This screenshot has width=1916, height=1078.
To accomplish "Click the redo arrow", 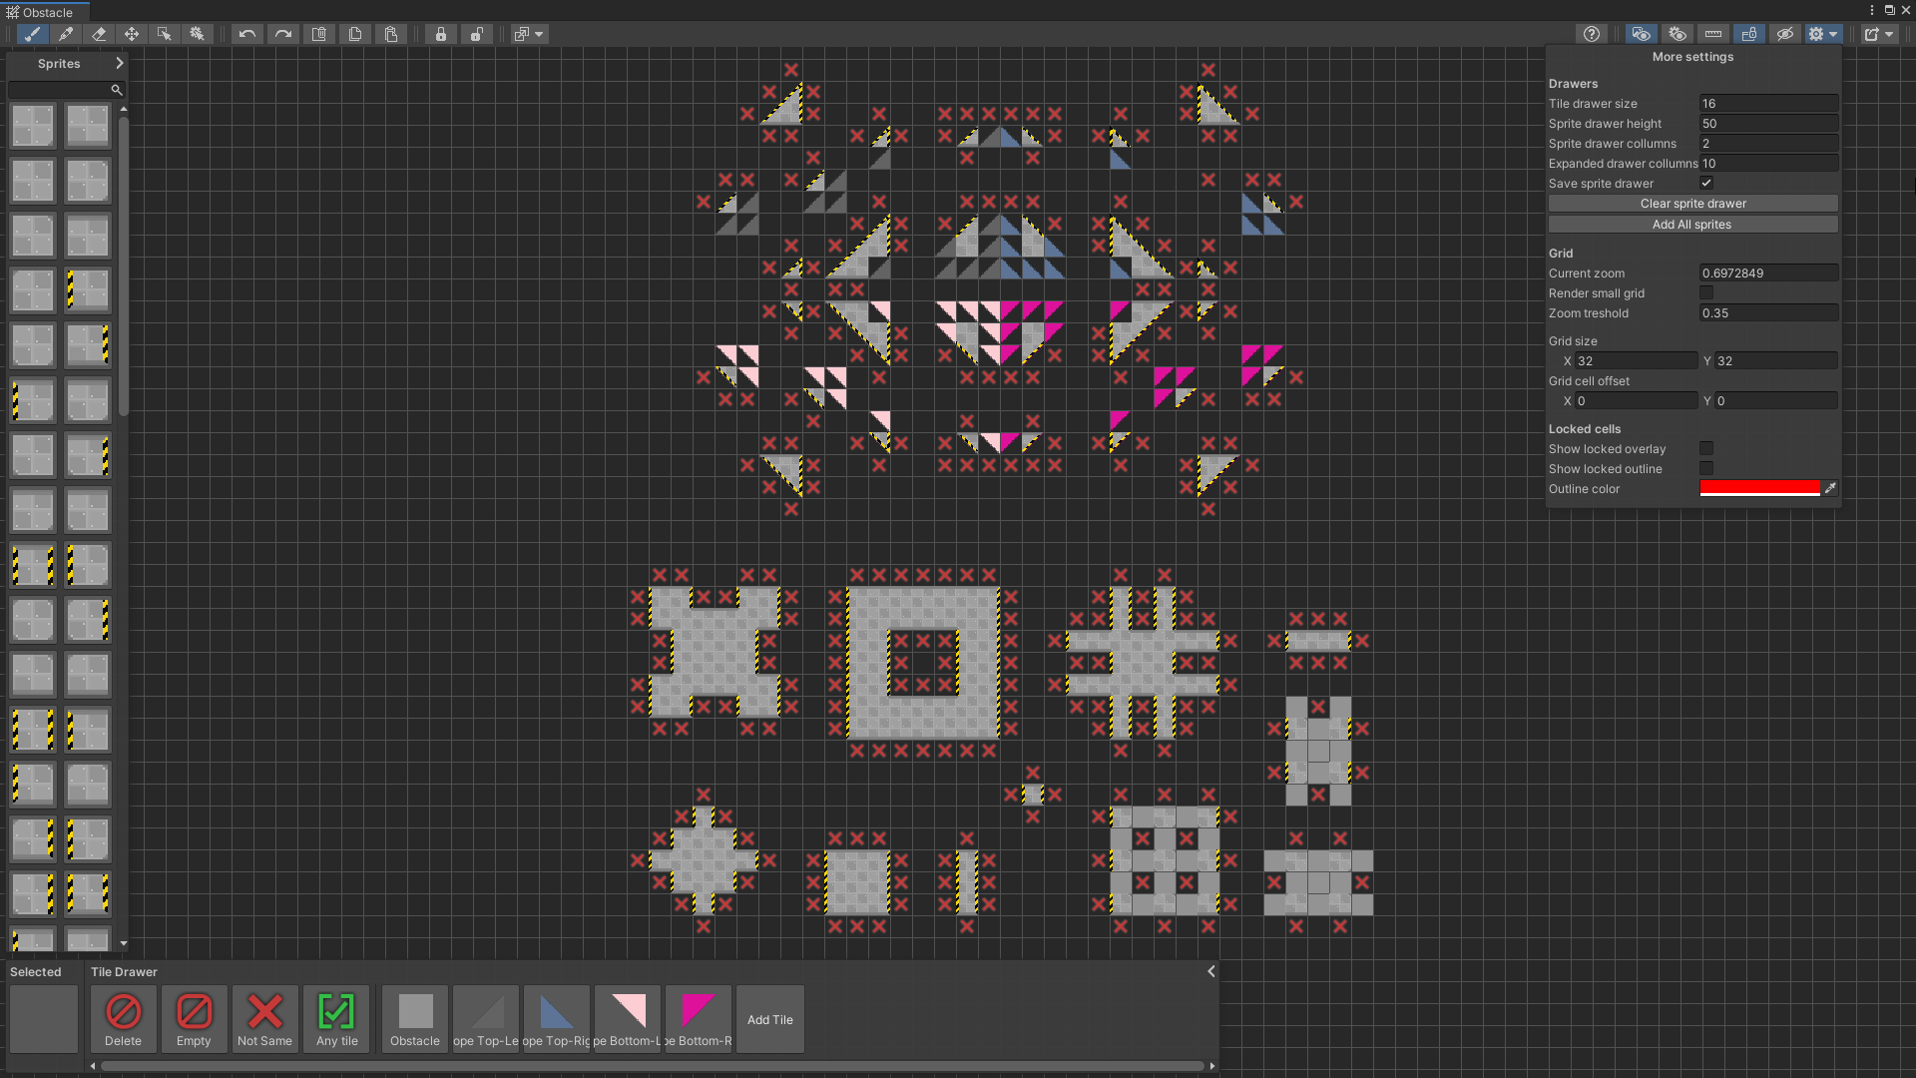I will [283, 34].
